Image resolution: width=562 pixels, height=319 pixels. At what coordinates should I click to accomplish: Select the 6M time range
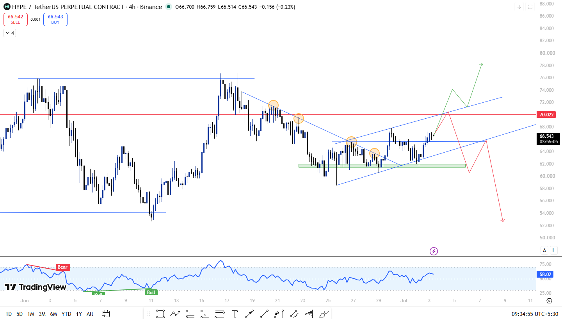coord(54,314)
